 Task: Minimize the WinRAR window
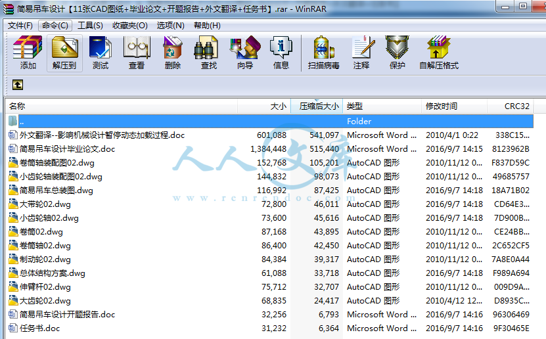(x=506, y=7)
